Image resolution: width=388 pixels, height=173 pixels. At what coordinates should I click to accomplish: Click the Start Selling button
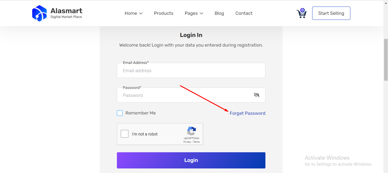[331, 13]
